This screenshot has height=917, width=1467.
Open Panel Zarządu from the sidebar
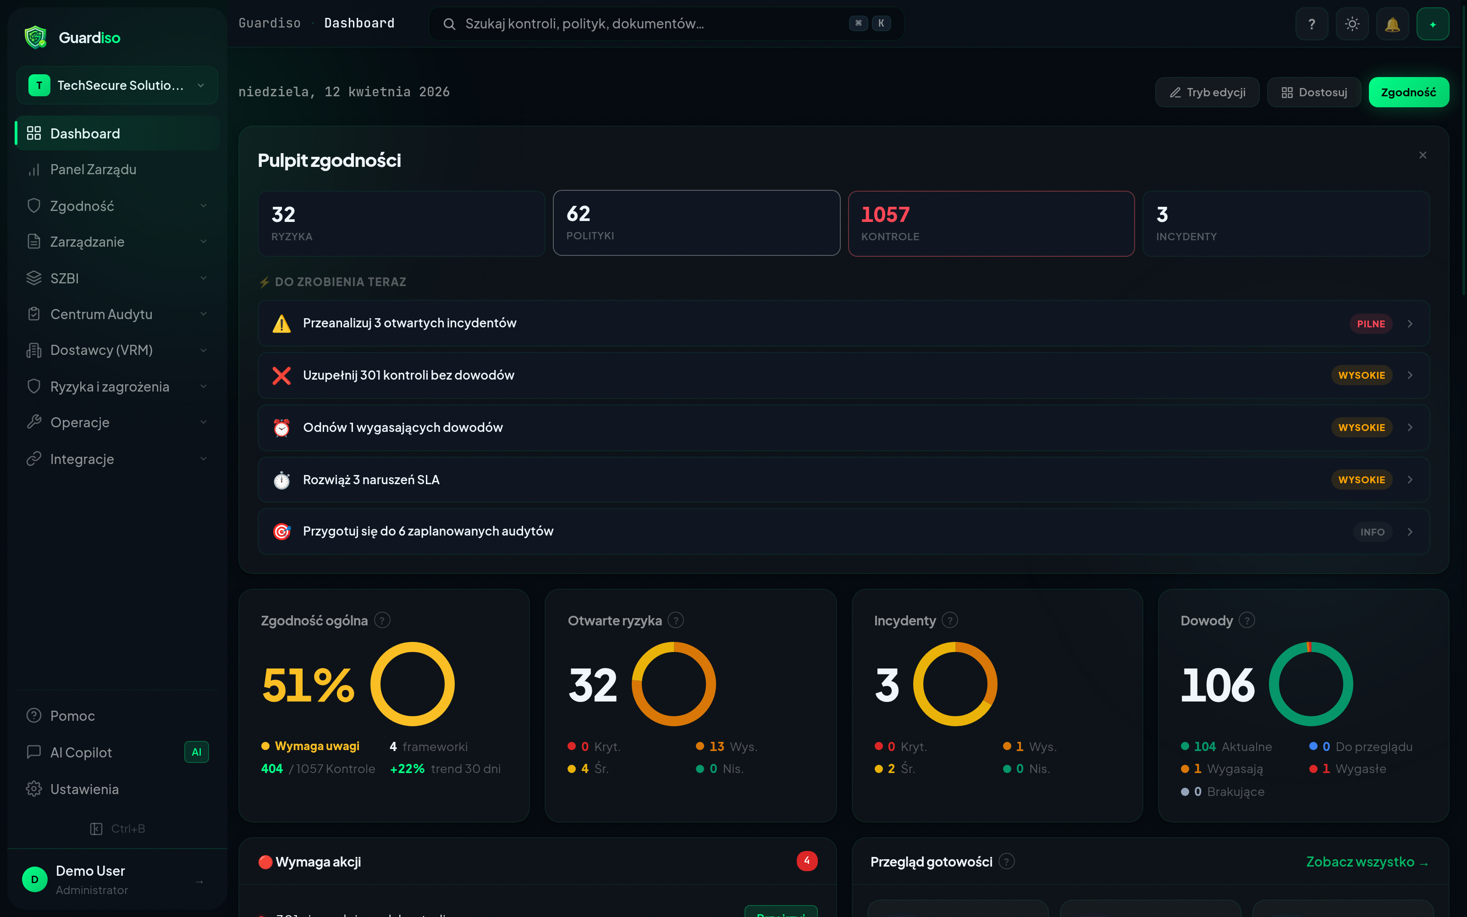pos(94,169)
